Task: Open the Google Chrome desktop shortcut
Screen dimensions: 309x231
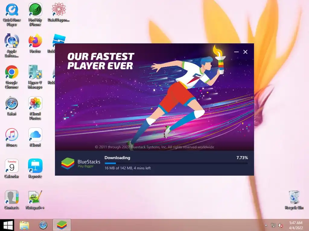Action: click(12, 77)
